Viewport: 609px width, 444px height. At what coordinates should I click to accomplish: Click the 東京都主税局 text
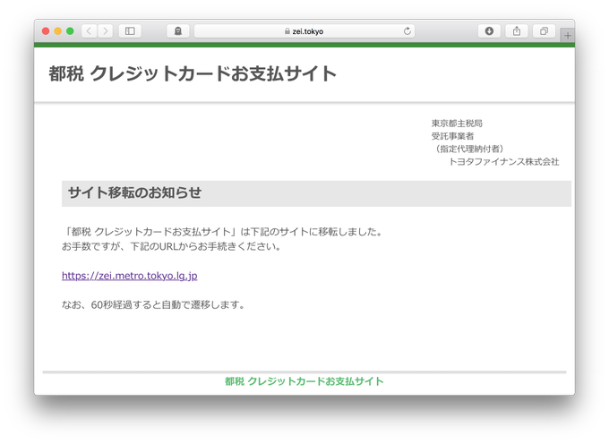coord(457,124)
